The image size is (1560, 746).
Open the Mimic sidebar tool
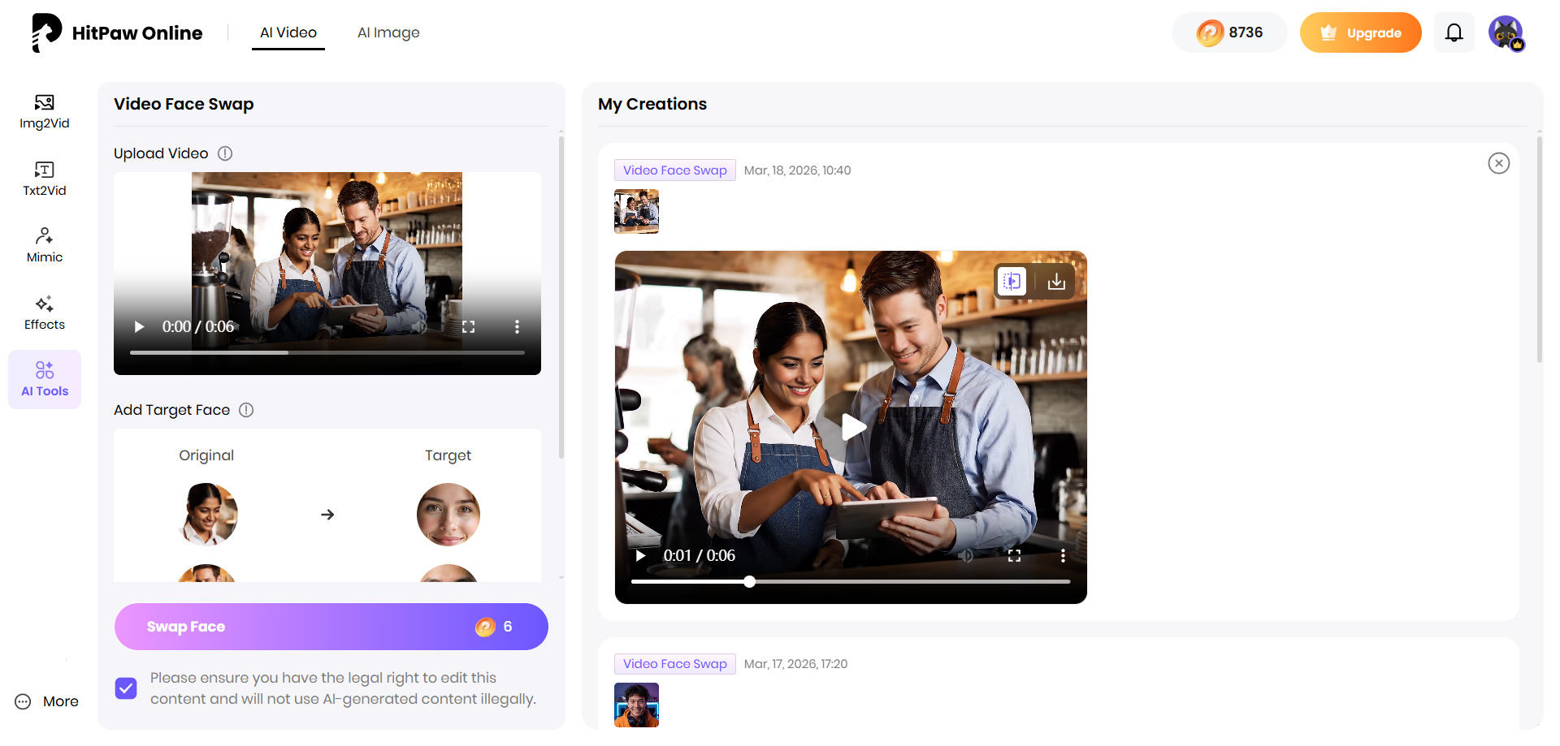pyautogui.click(x=45, y=246)
